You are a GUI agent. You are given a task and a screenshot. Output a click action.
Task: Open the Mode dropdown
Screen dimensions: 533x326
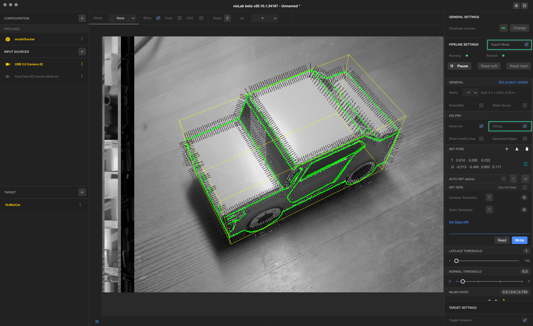tap(123, 18)
